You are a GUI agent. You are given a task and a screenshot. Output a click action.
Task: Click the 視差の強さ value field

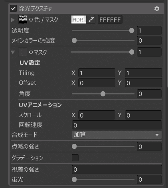pyautogui.click(x=117, y=170)
